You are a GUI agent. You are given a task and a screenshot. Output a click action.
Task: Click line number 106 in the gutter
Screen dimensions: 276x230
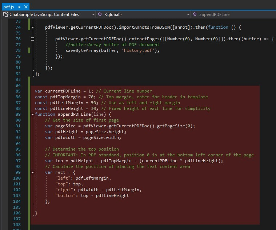(x=17, y=213)
